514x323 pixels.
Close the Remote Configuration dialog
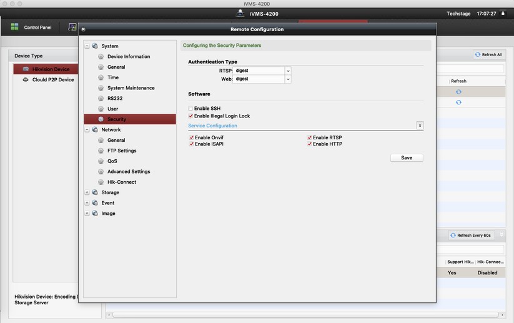click(x=83, y=29)
